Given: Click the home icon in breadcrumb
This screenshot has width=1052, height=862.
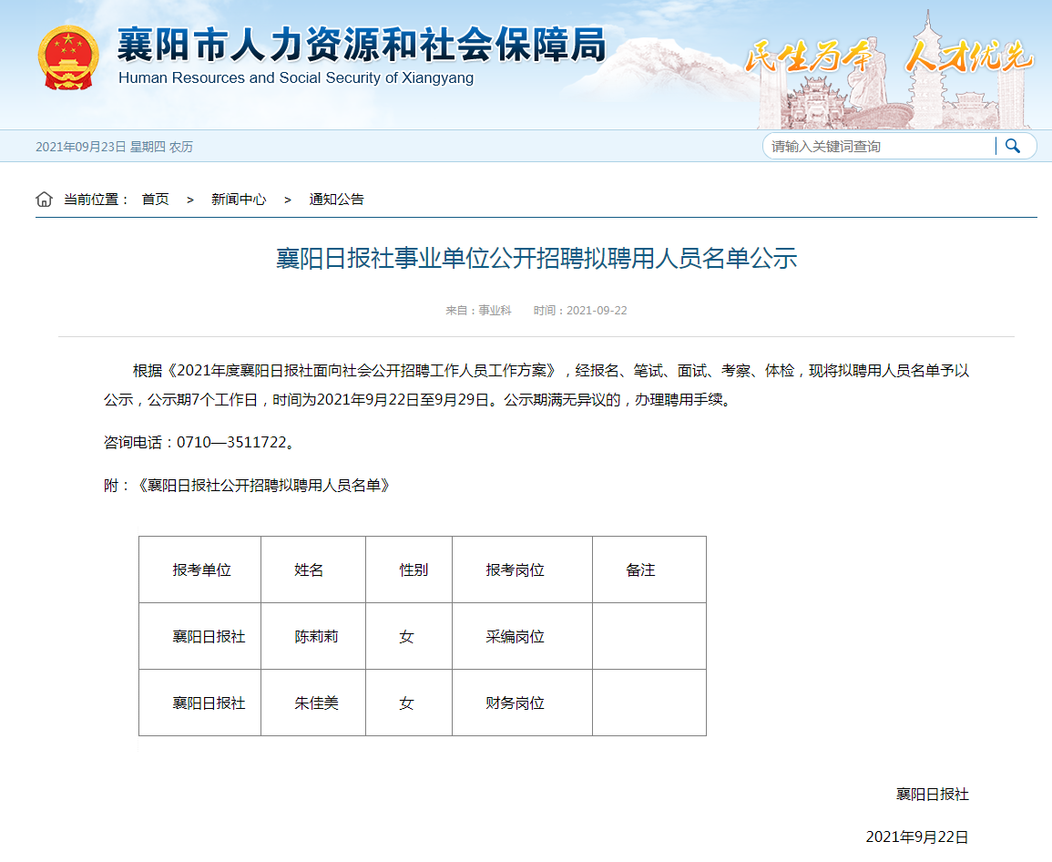Looking at the screenshot, I should point(44,200).
